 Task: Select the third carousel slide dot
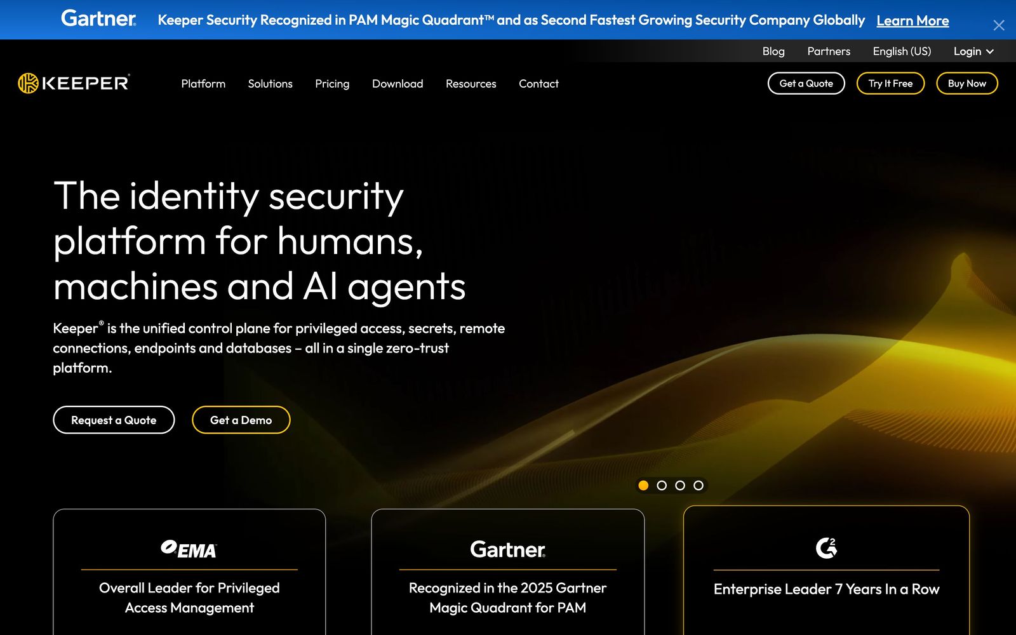(x=680, y=485)
